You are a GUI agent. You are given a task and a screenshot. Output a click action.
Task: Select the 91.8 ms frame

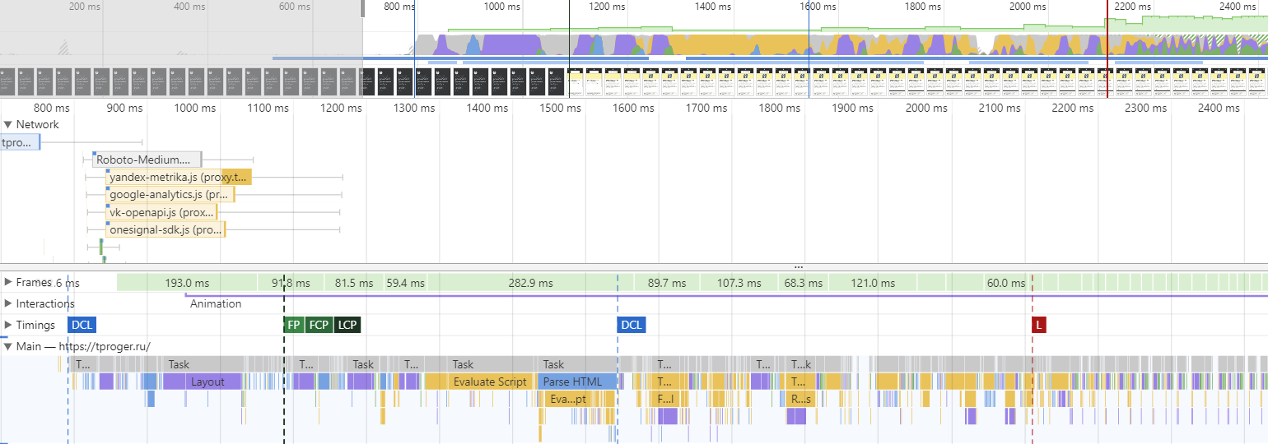tap(291, 283)
